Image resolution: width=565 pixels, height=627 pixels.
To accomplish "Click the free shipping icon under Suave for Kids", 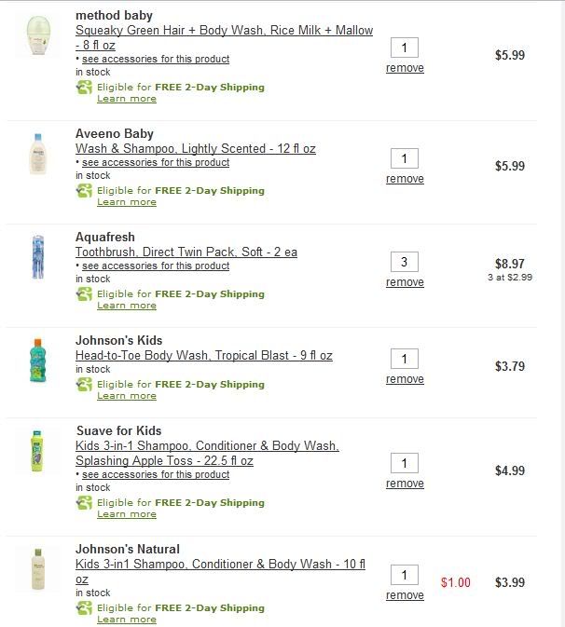I will 84,503.
